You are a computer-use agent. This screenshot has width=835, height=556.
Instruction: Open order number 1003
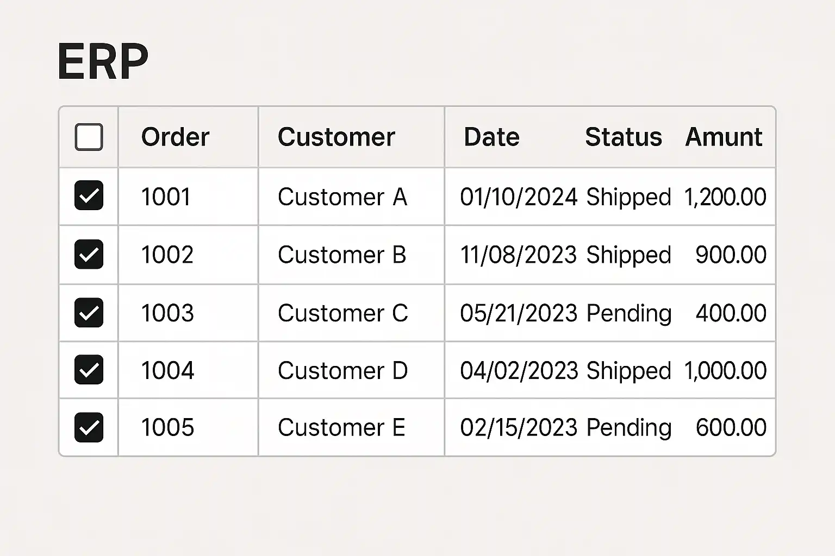coord(167,313)
